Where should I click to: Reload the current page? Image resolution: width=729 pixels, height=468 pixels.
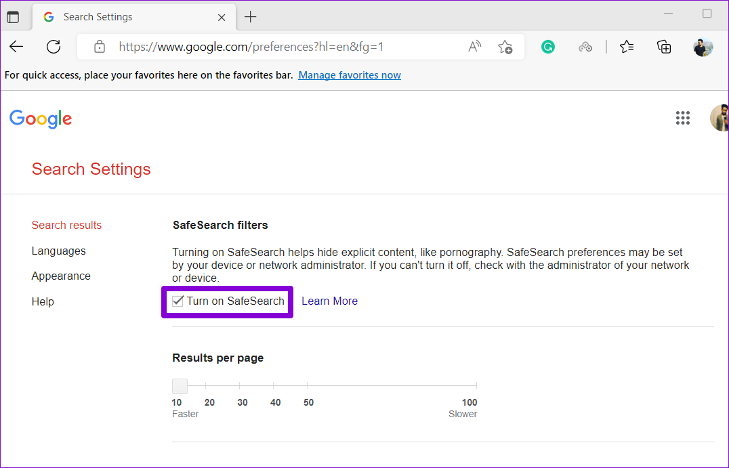click(54, 47)
